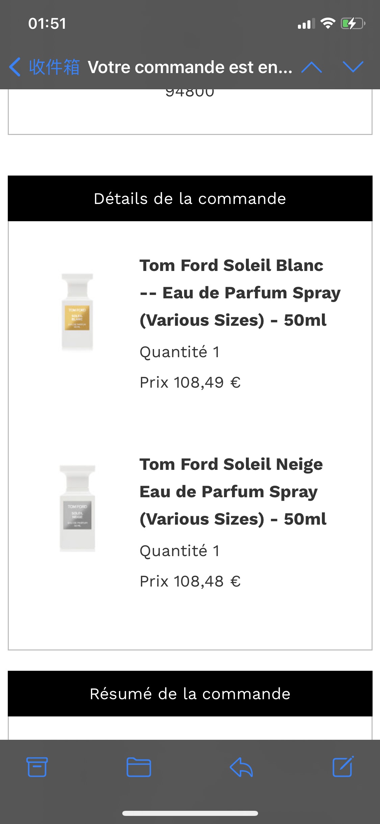Open the Soleil Neige bottle thumbnail
Screen dimensions: 380x824
(x=77, y=508)
